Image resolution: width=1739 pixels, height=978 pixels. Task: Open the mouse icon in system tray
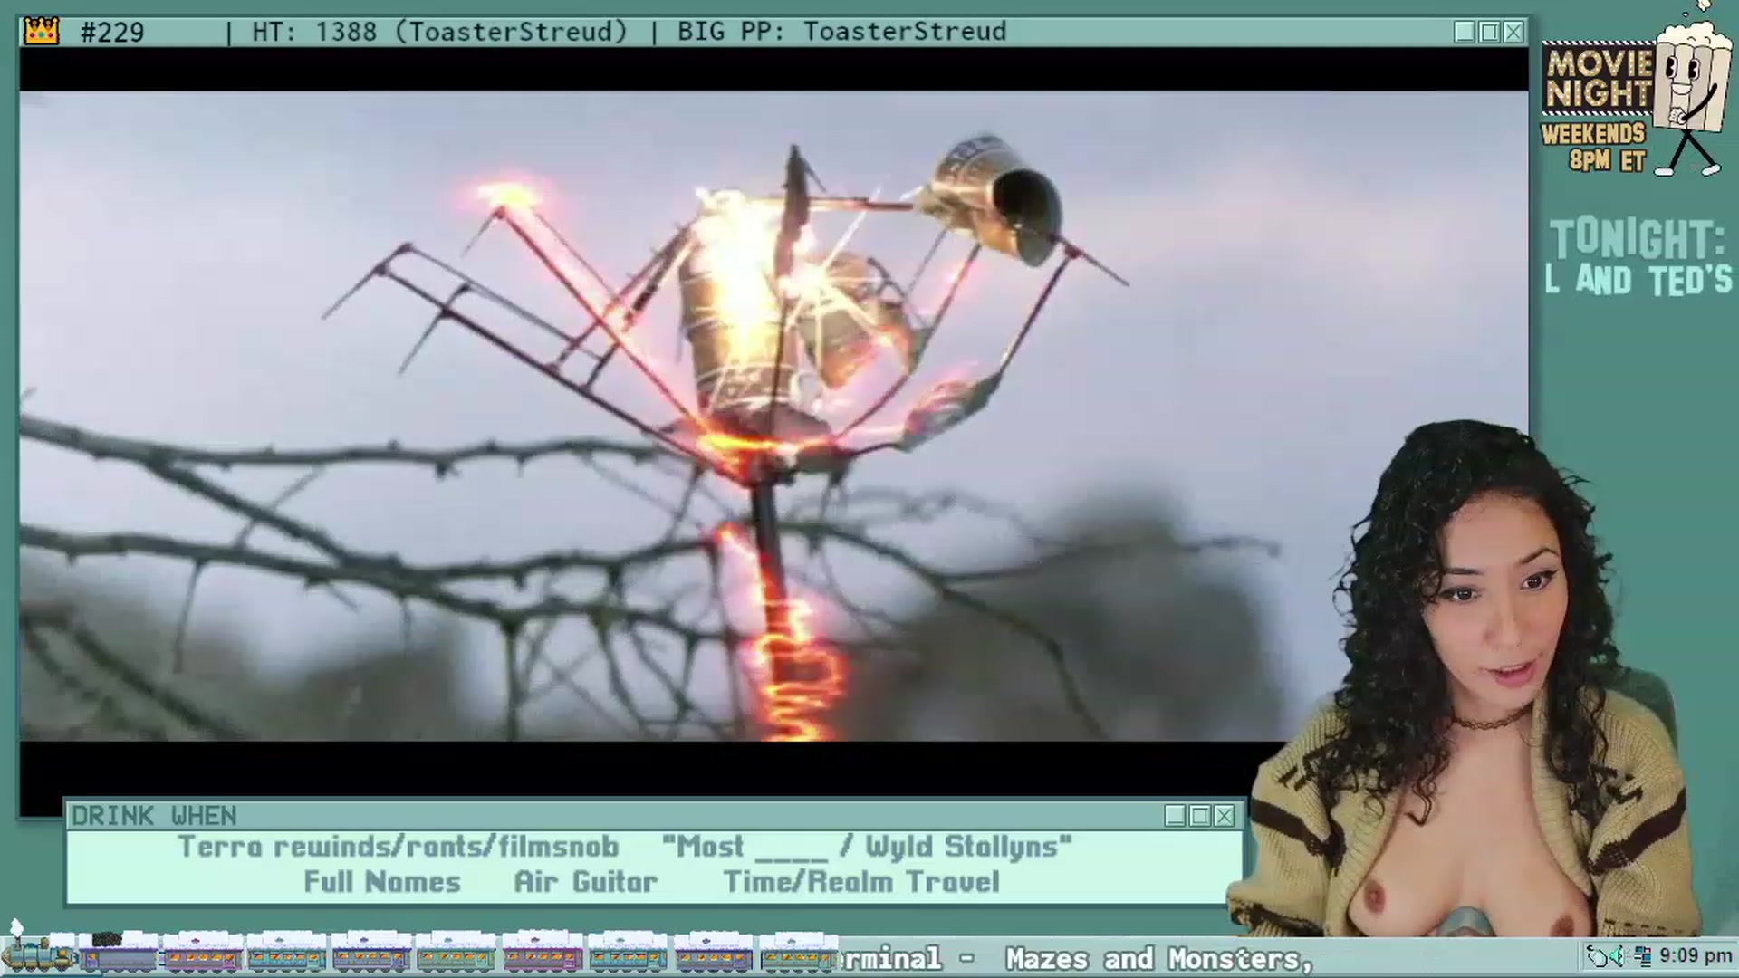point(1597,955)
